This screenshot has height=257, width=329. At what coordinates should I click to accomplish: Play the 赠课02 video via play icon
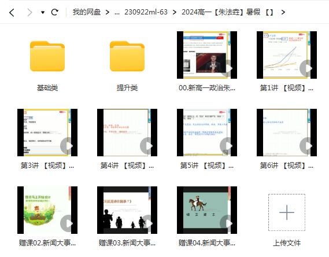tap(68, 223)
